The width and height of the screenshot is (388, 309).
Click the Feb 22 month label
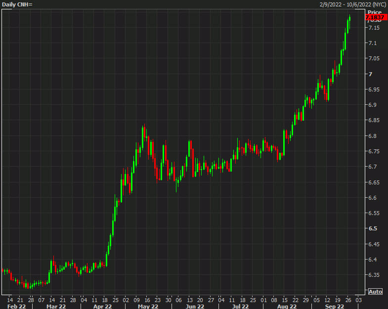coord(17,306)
